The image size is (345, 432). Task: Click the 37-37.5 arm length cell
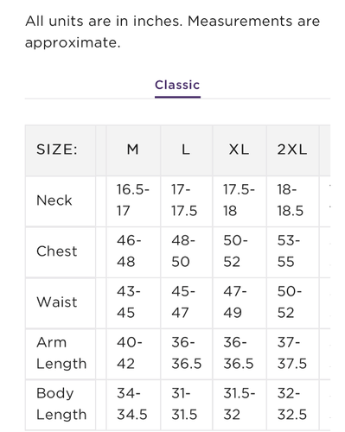(x=292, y=353)
